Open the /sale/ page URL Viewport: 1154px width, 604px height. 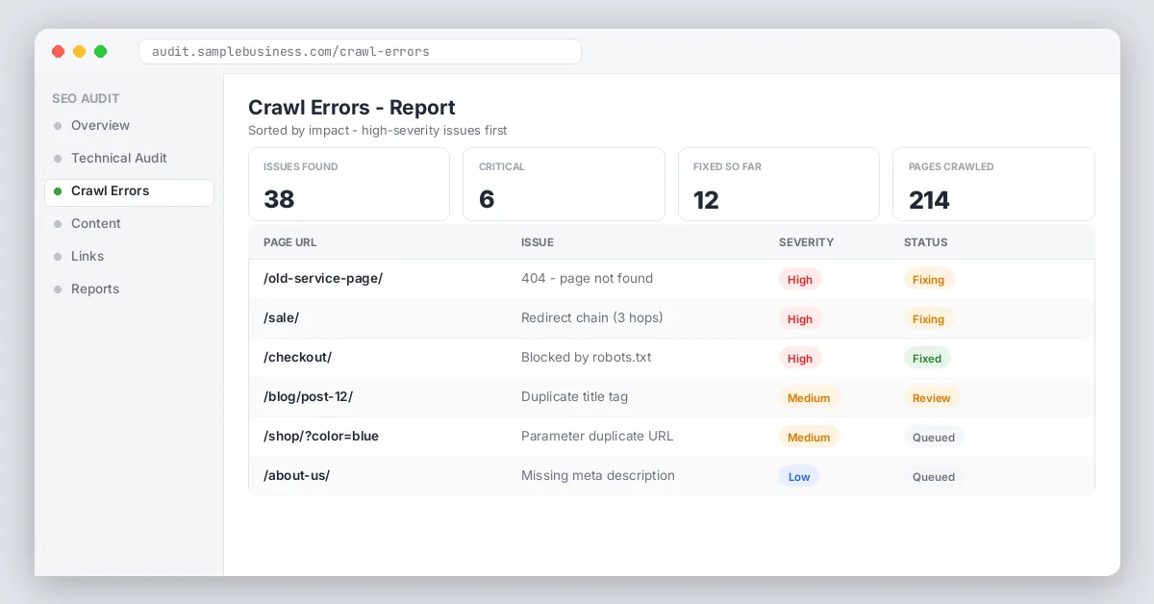(281, 317)
